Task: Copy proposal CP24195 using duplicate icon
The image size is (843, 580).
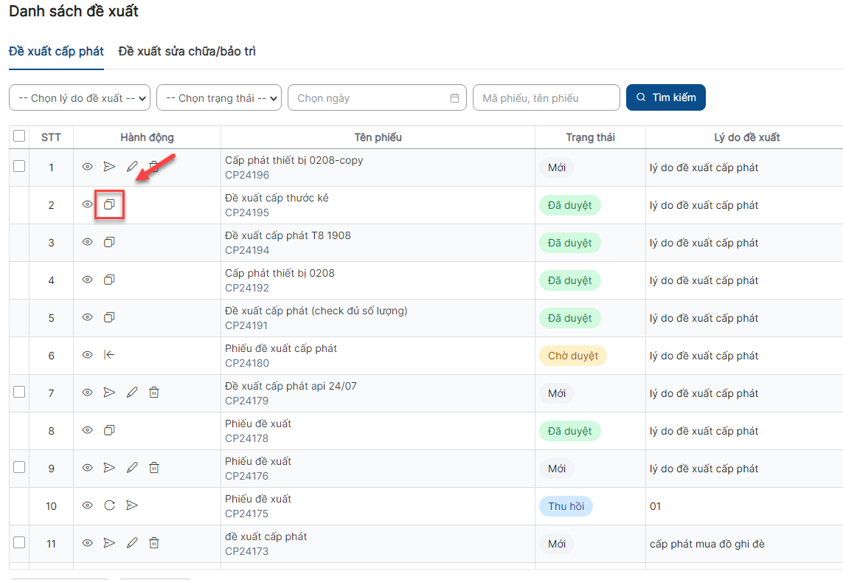Action: pos(109,204)
